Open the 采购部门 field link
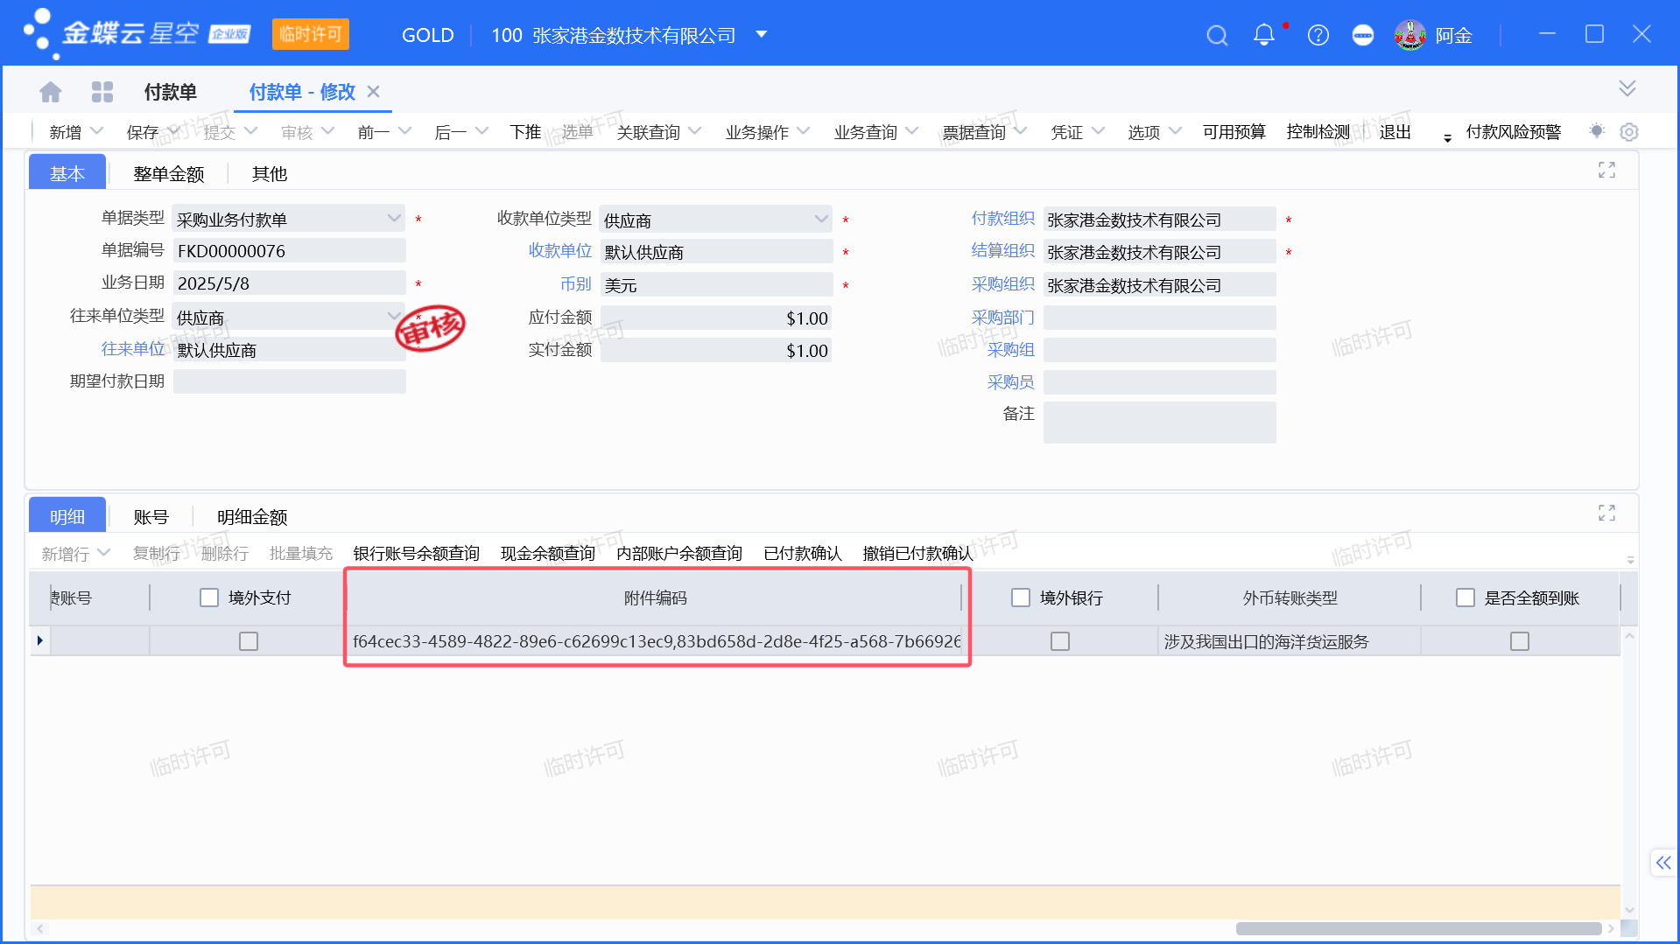This screenshot has width=1680, height=944. (x=1003, y=317)
